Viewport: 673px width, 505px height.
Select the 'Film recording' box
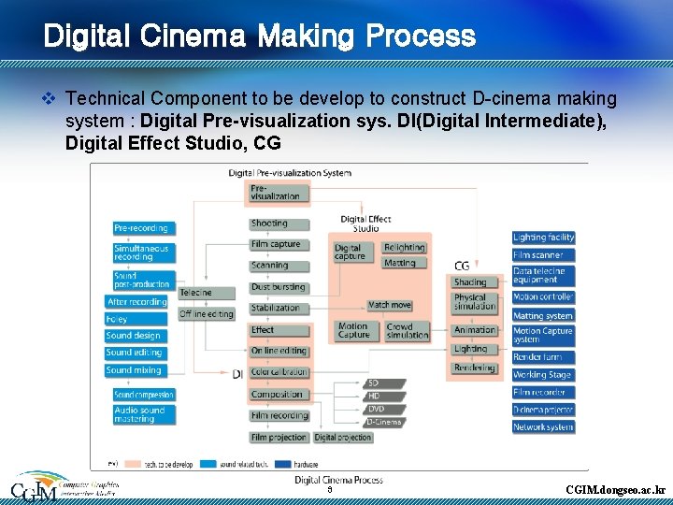point(279,415)
